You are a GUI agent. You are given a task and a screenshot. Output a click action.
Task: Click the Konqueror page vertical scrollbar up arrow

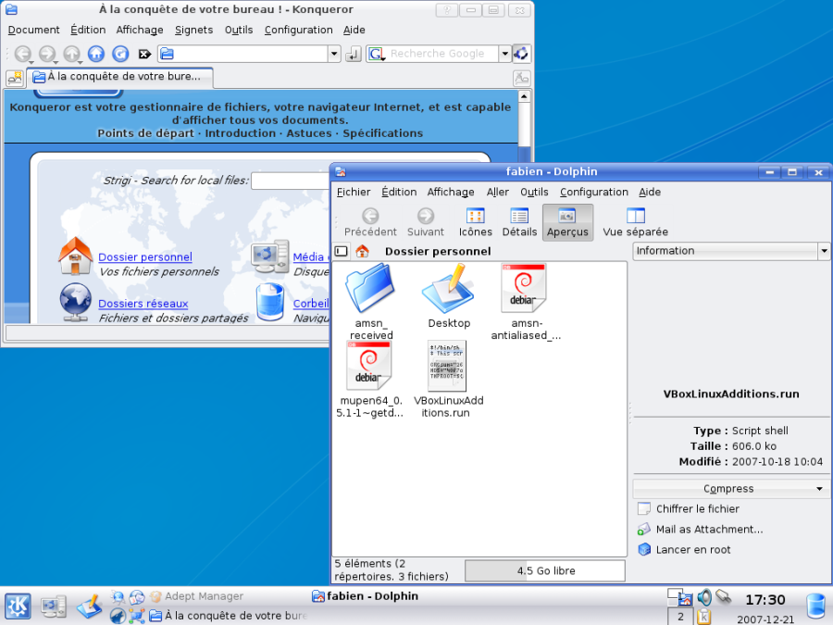tap(525, 96)
